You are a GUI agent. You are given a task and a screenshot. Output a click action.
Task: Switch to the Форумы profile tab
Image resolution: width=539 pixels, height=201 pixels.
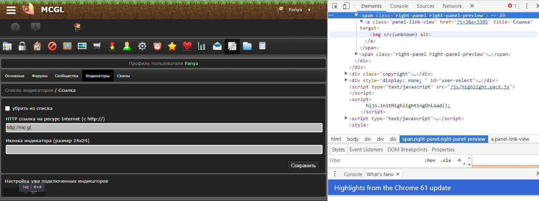pyautogui.click(x=40, y=76)
